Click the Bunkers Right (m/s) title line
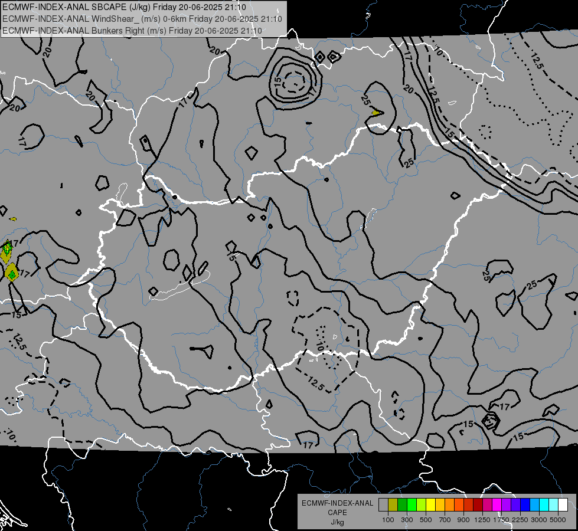The image size is (578, 531). pyautogui.click(x=132, y=31)
